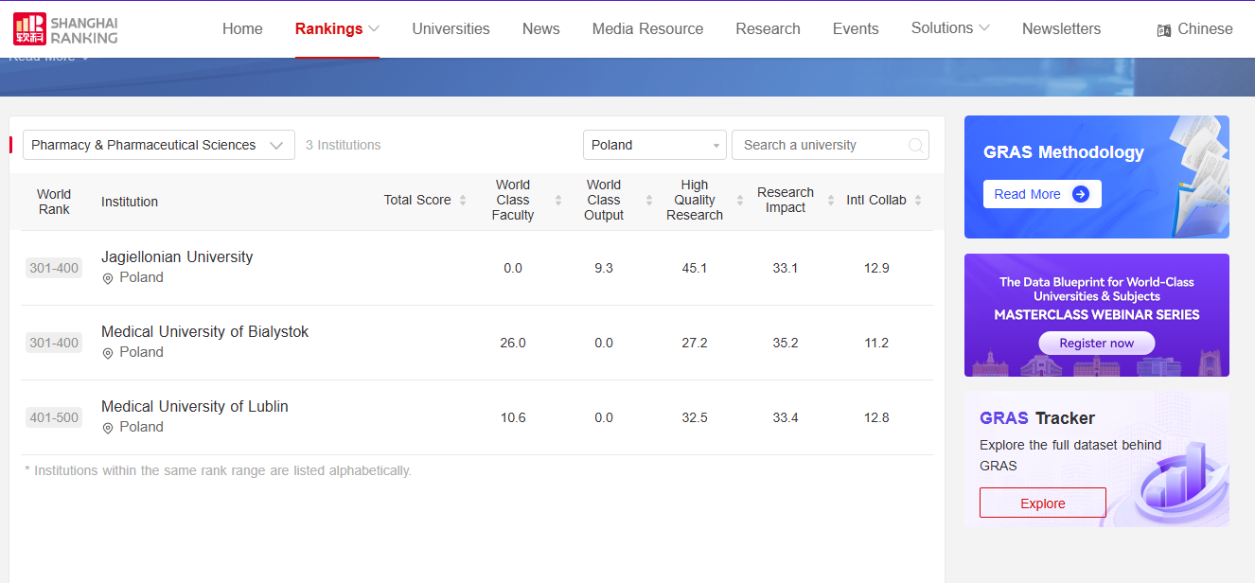Image resolution: width=1255 pixels, height=583 pixels.
Task: Click the Chinese language switch icon
Action: point(1164,30)
